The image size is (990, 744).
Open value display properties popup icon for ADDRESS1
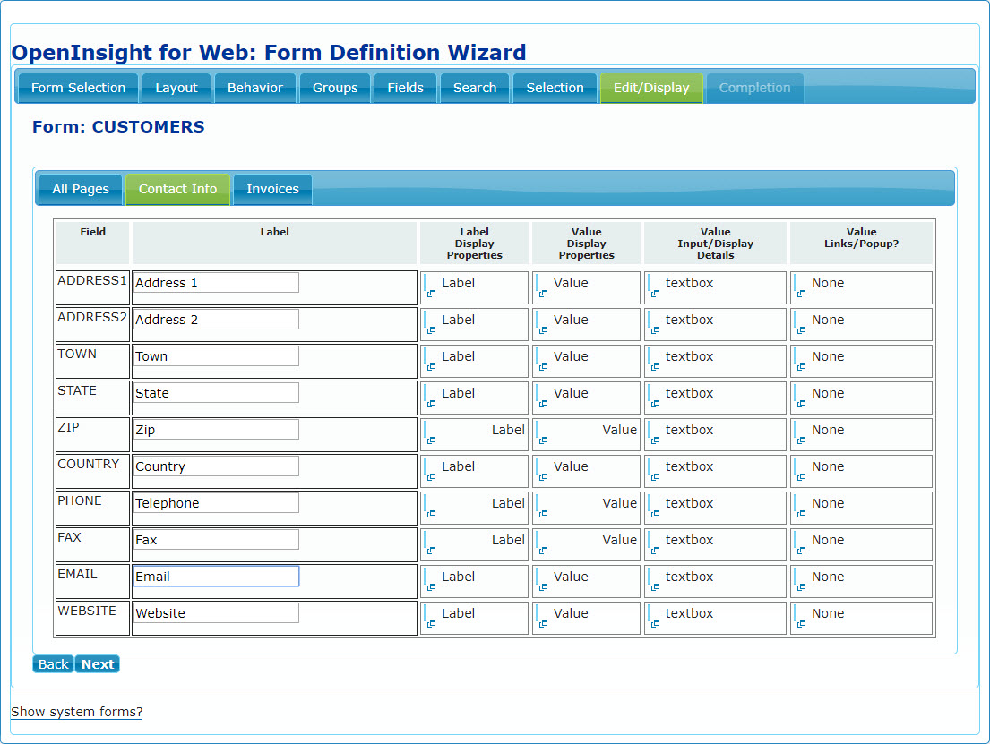[543, 294]
